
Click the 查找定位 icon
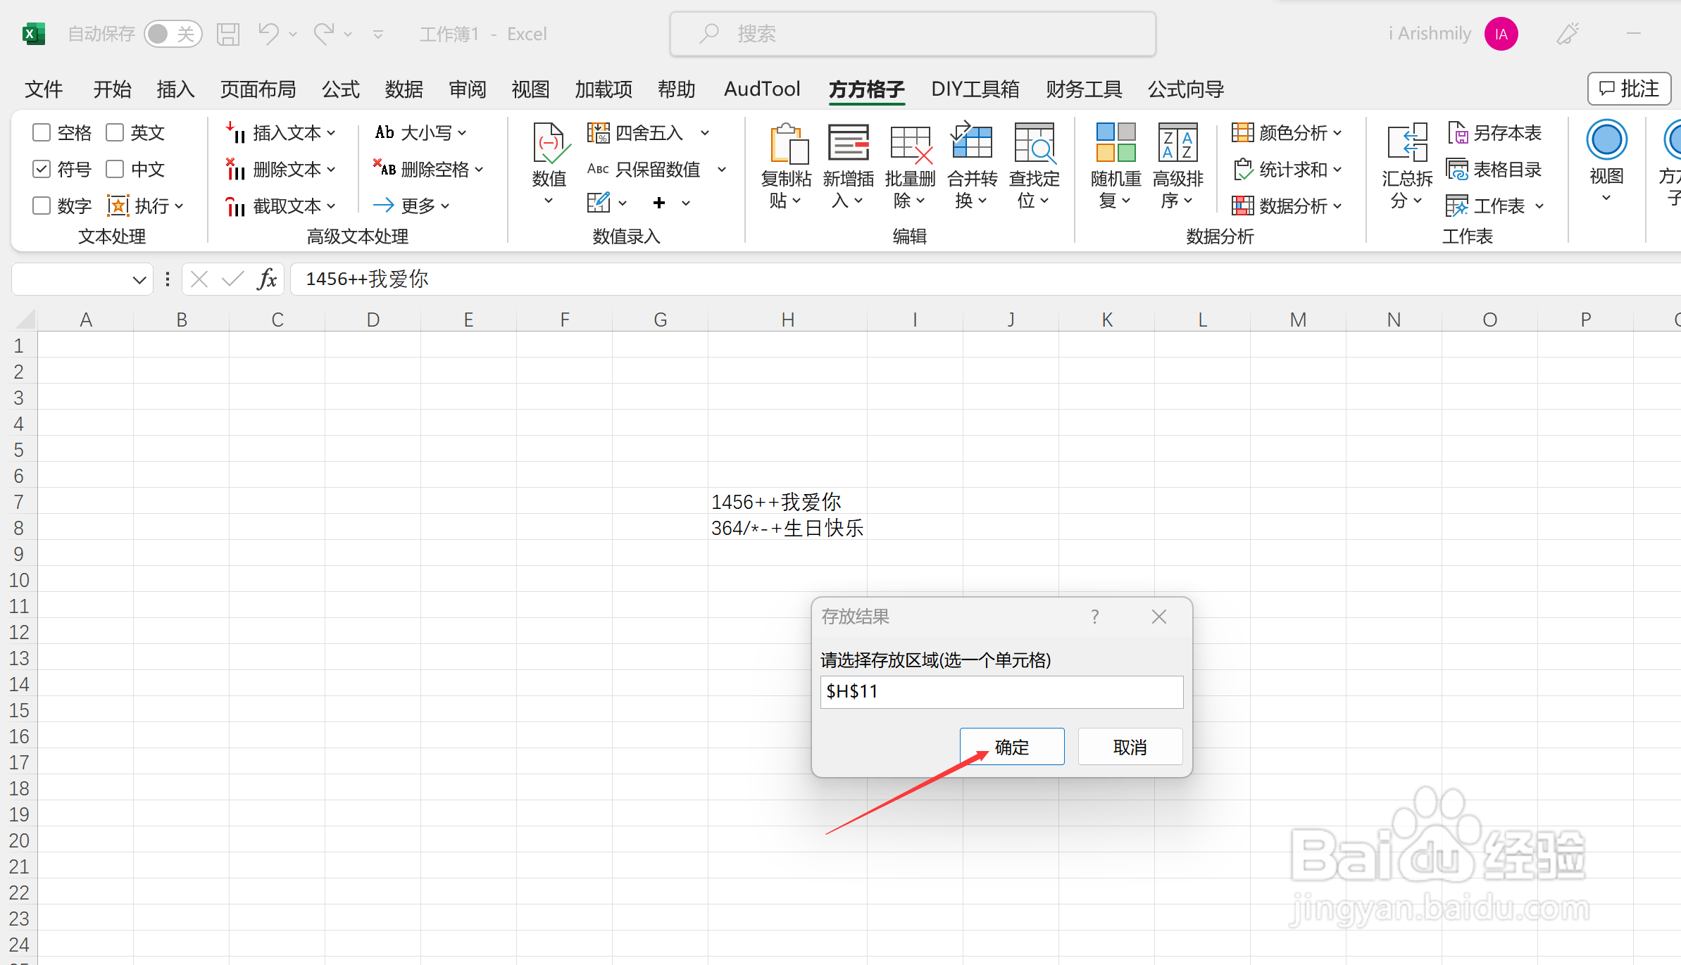(x=1034, y=143)
